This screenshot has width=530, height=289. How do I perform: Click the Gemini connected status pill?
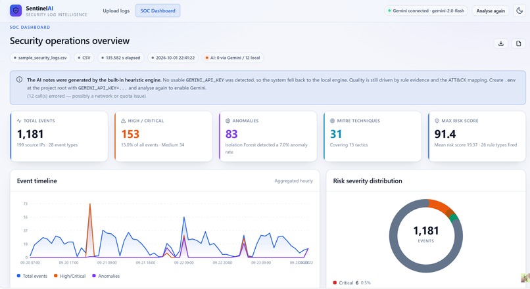[426, 11]
